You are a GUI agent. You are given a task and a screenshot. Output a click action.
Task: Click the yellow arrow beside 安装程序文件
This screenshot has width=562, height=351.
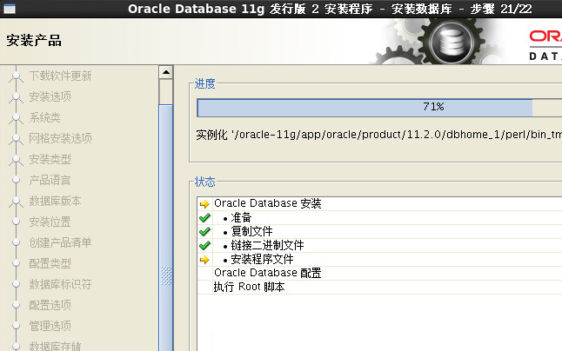coord(204,260)
